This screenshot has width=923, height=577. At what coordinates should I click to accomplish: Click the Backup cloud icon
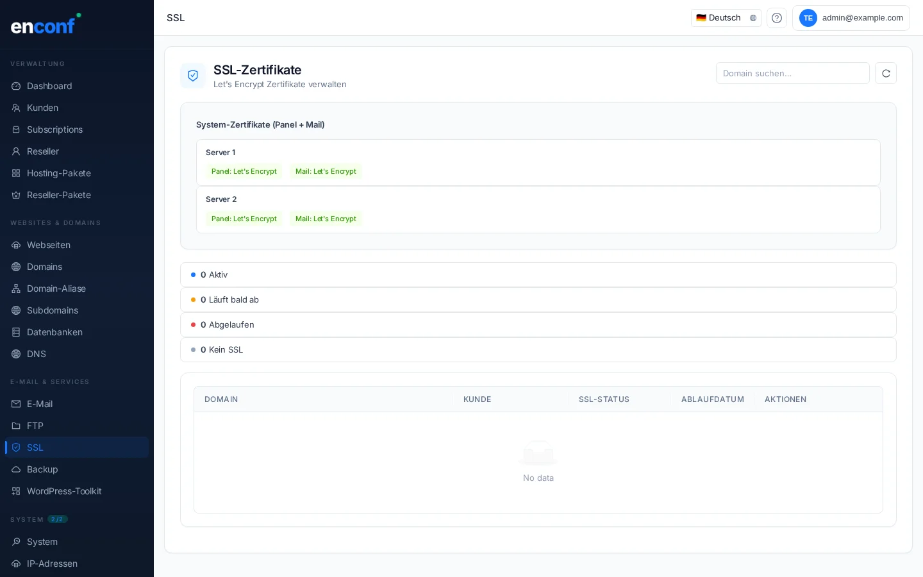tap(16, 469)
